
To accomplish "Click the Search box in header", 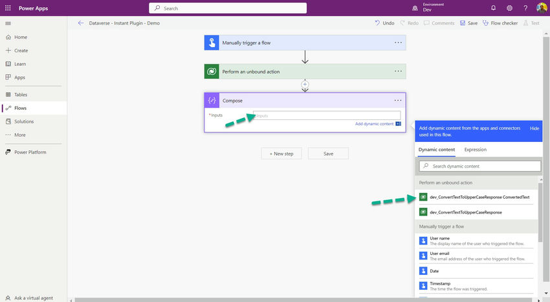I will (x=228, y=8).
